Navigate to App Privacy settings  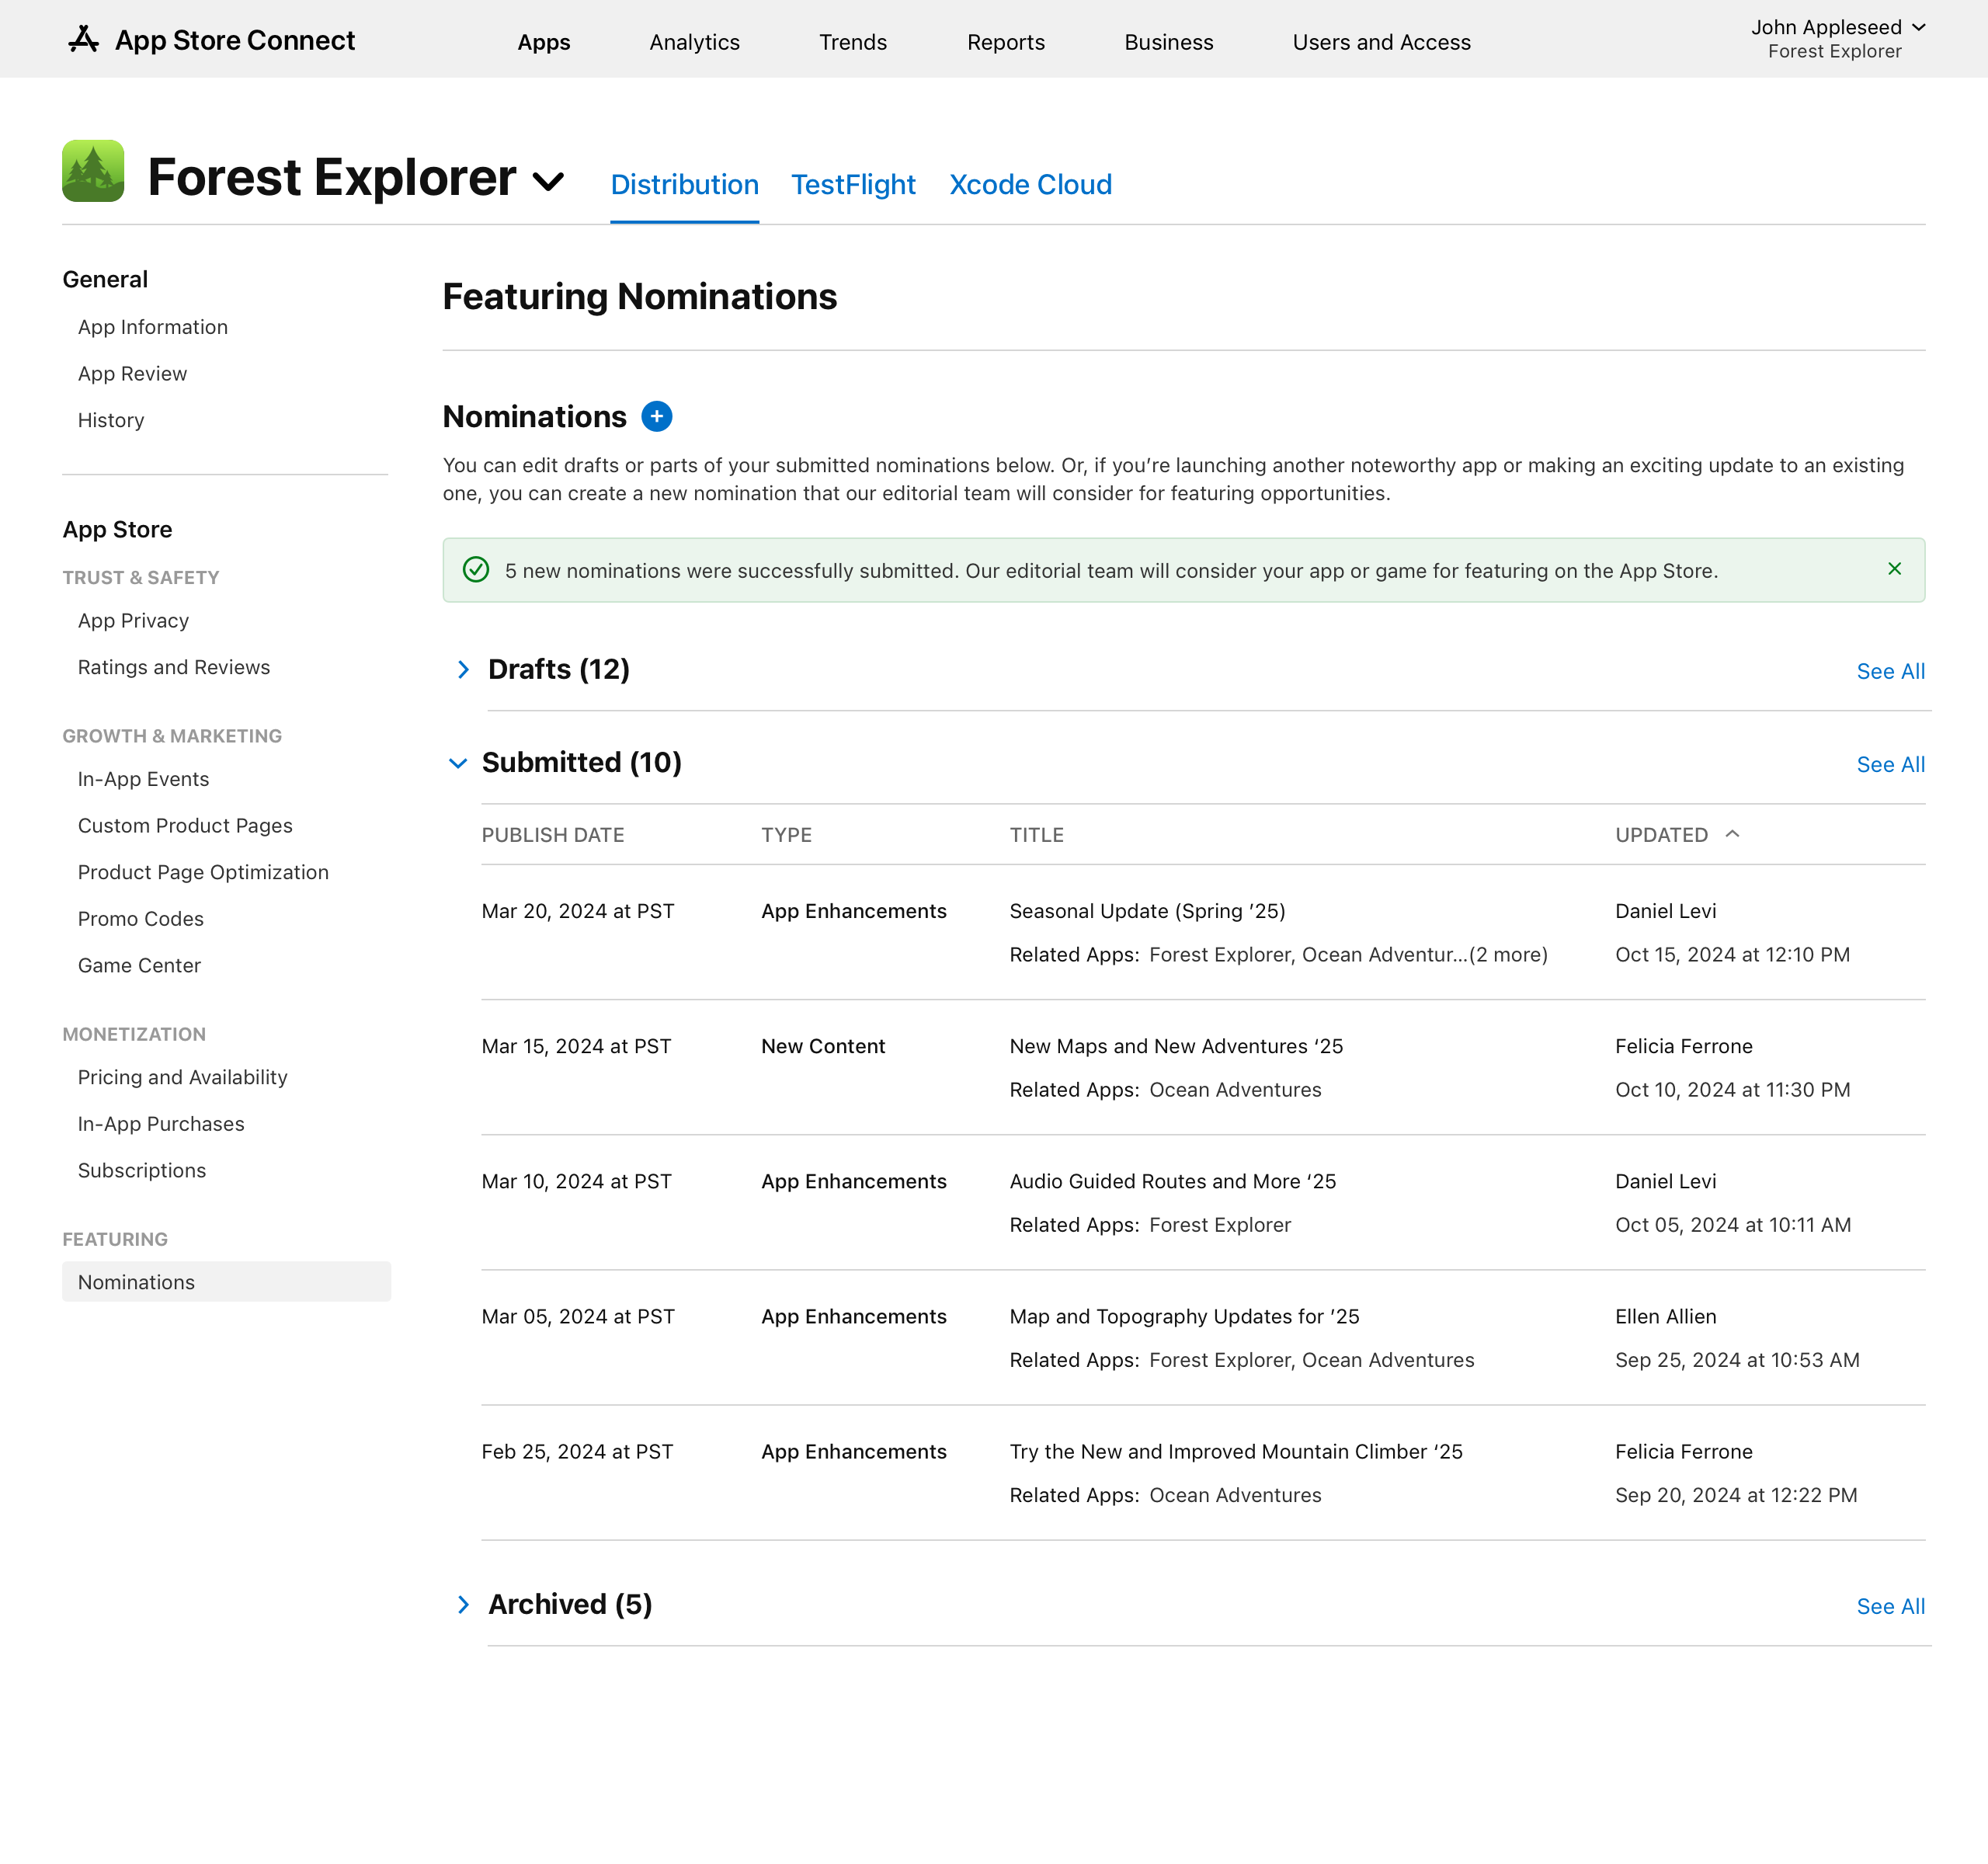pyautogui.click(x=131, y=620)
